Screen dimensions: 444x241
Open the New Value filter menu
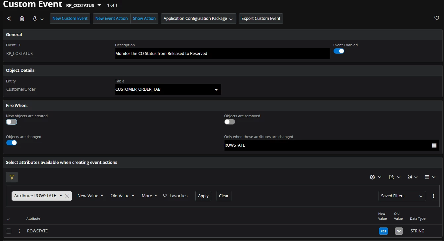click(x=90, y=196)
